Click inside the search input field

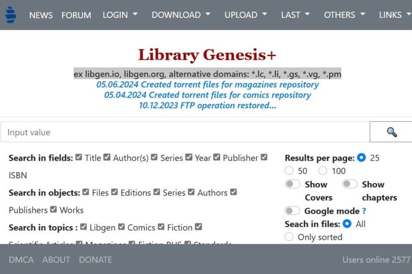[183, 132]
